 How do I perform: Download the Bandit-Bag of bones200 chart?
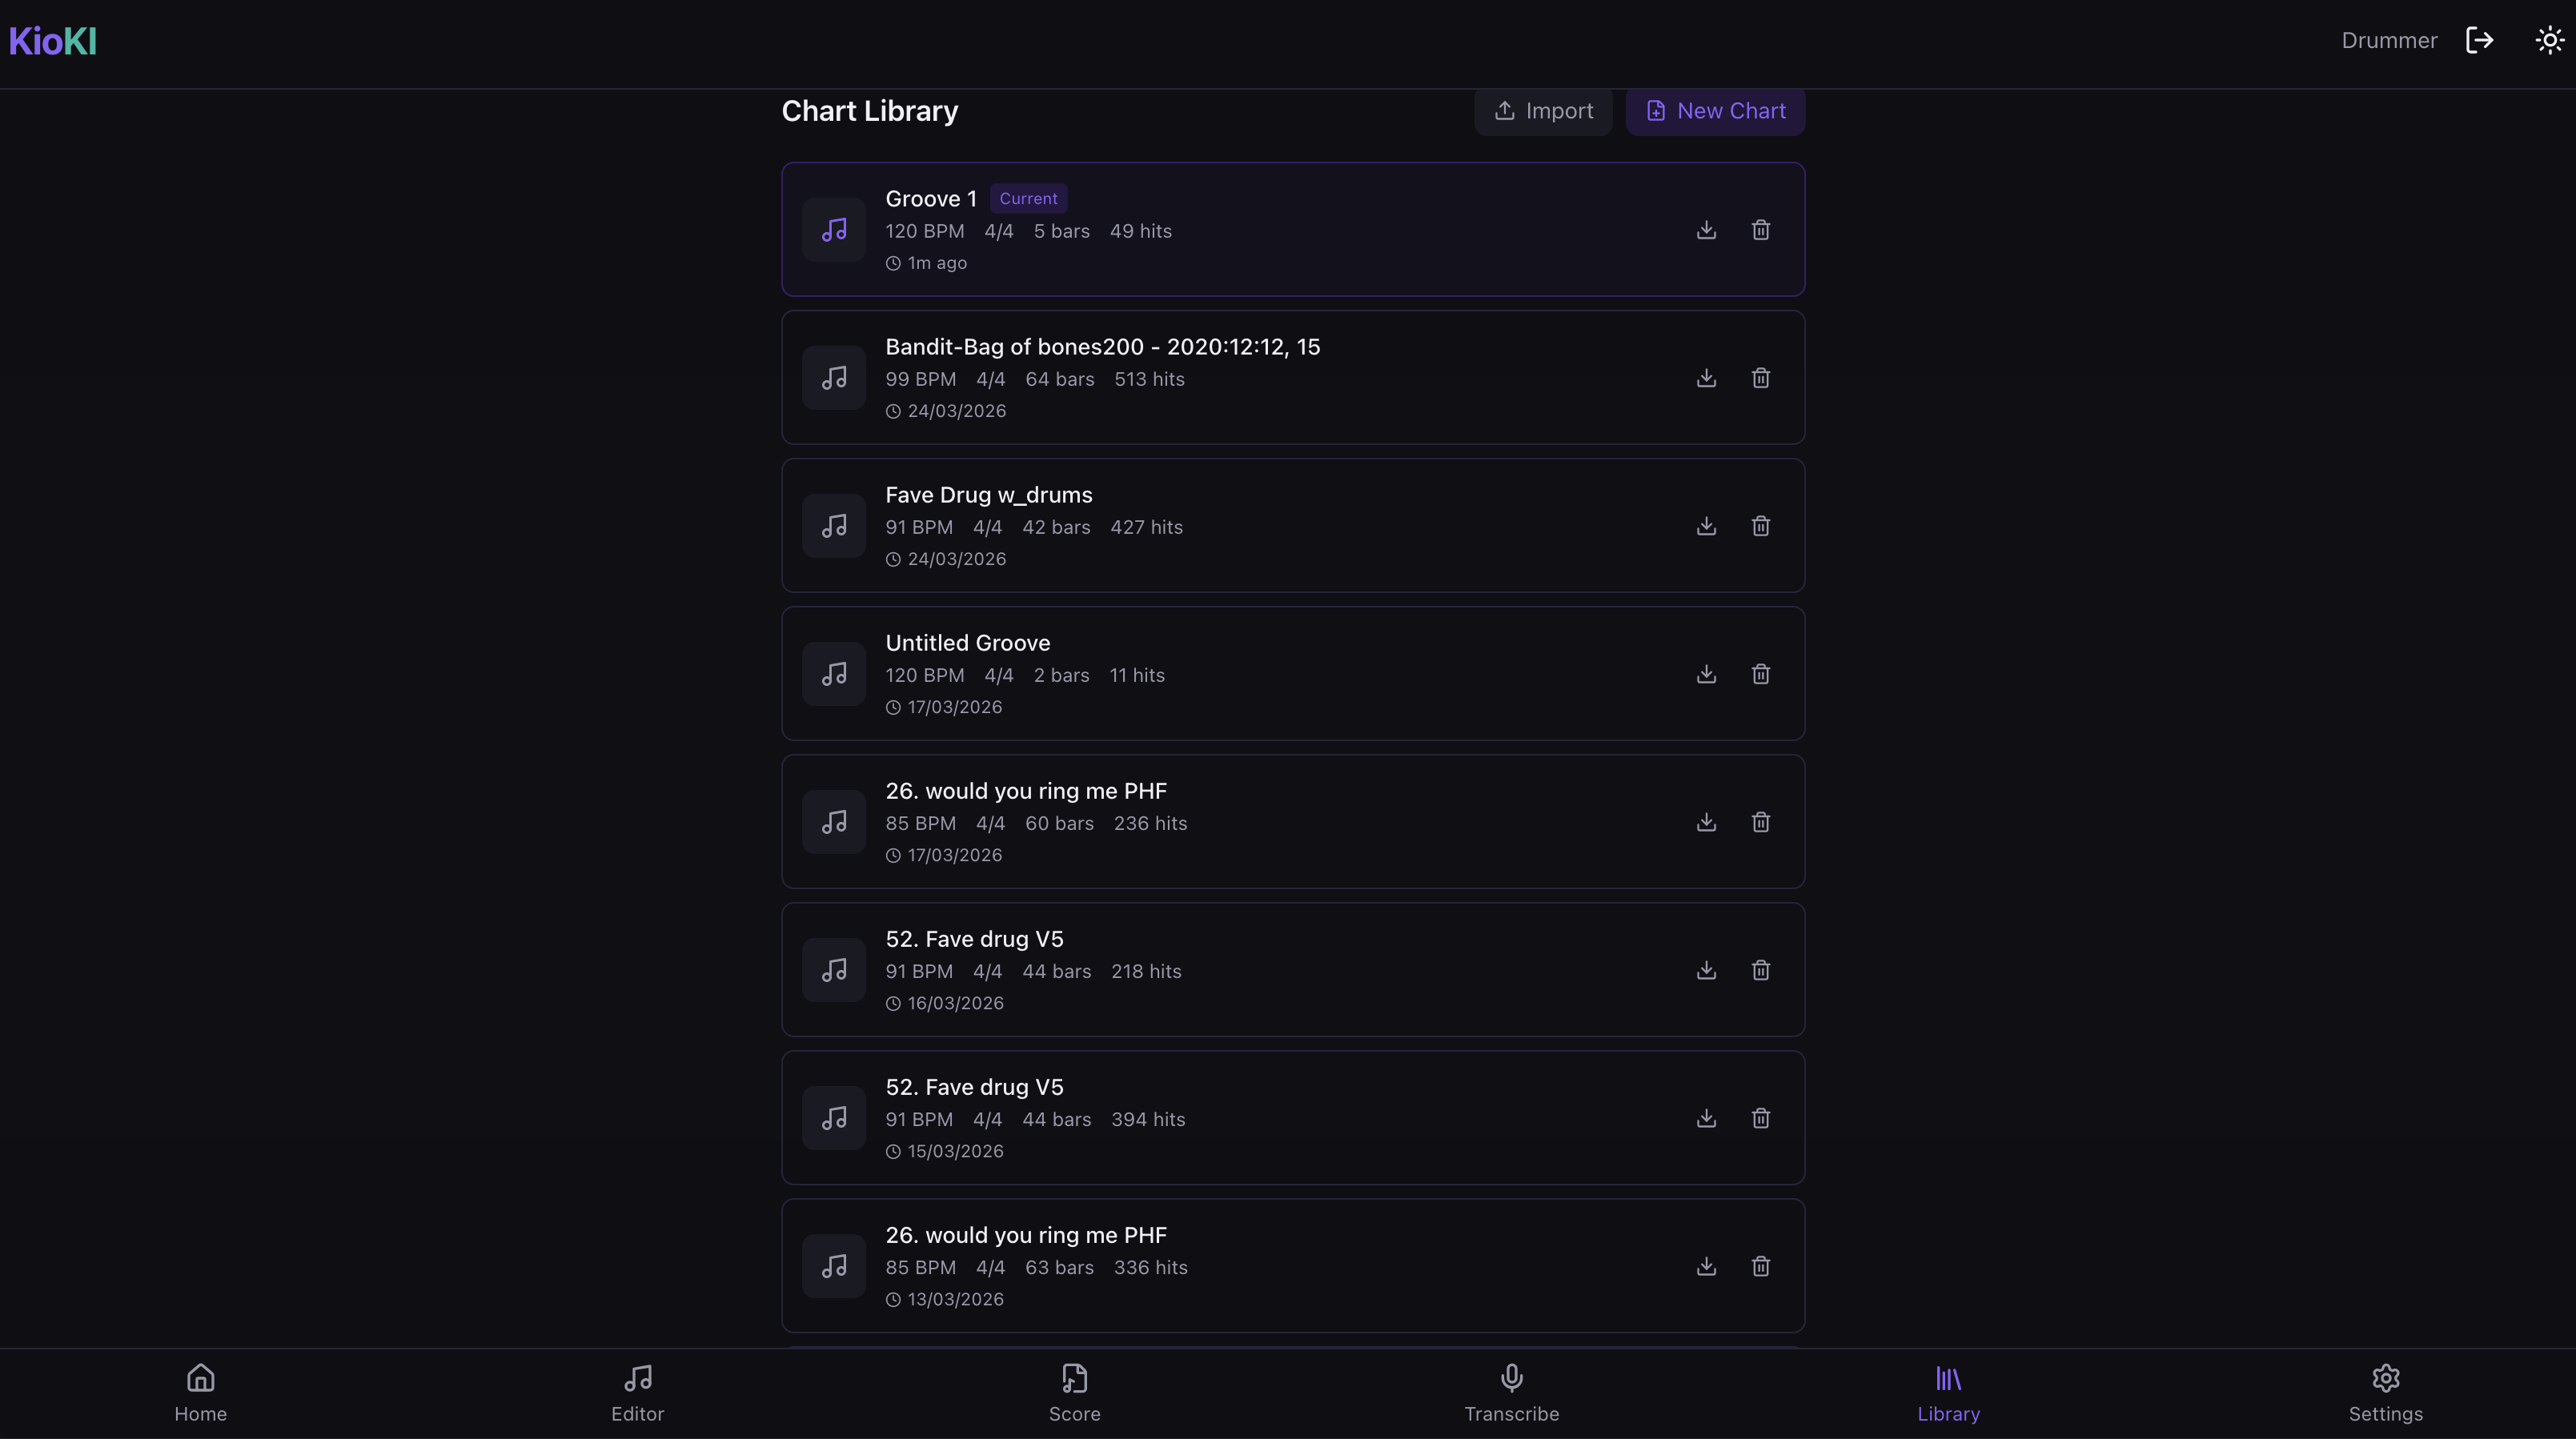coord(1706,378)
